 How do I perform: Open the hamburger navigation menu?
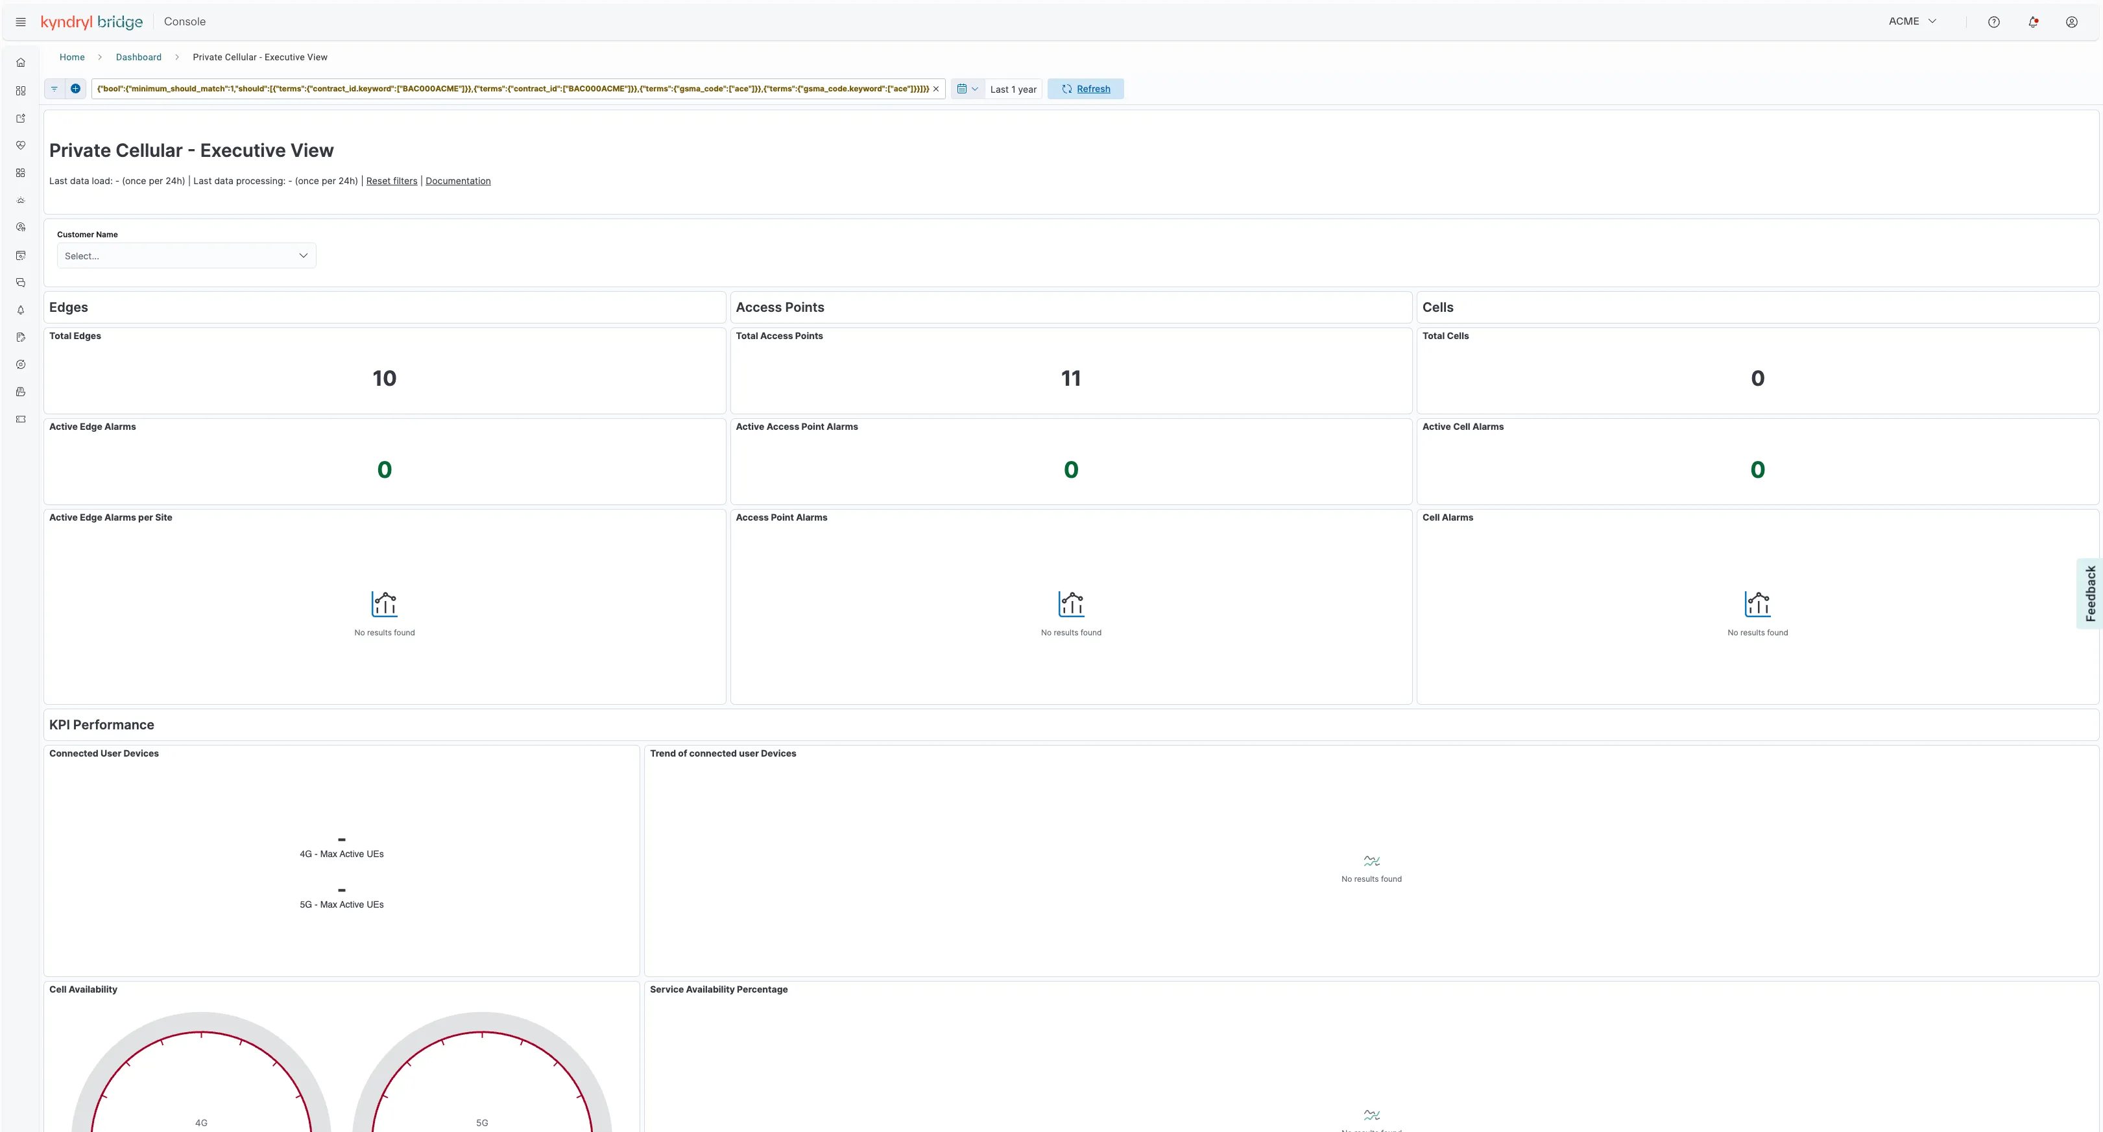coord(20,22)
